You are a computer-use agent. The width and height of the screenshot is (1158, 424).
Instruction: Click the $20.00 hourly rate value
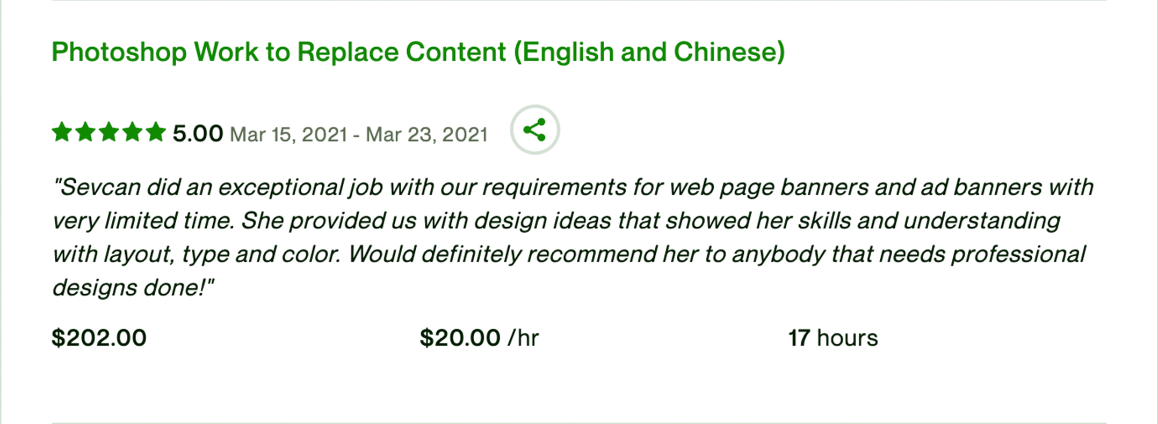[x=460, y=338]
